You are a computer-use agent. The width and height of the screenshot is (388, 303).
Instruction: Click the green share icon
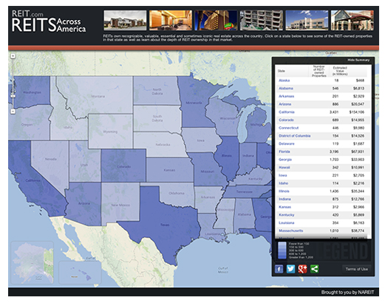[314, 269]
